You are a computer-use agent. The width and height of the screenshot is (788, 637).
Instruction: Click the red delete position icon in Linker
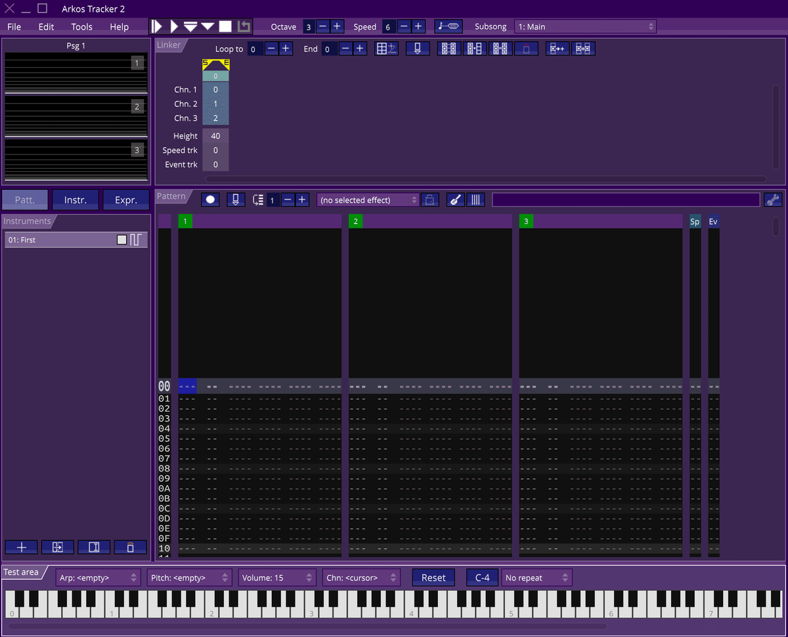pyautogui.click(x=526, y=49)
